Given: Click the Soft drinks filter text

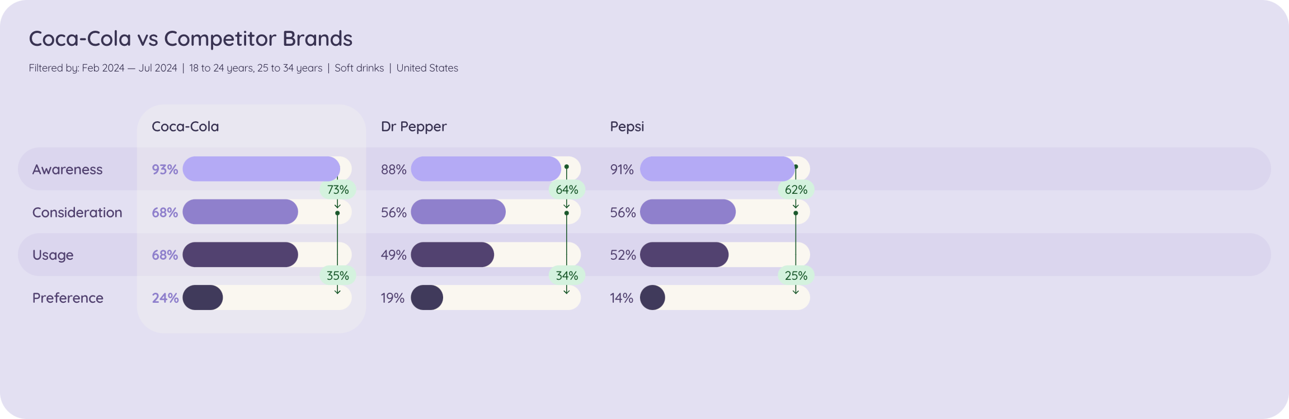Looking at the screenshot, I should pyautogui.click(x=359, y=68).
